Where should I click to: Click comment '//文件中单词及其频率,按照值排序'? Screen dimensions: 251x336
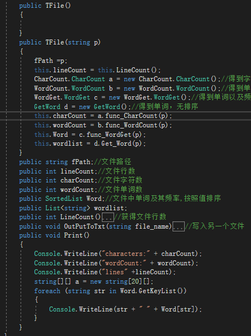(163, 199)
